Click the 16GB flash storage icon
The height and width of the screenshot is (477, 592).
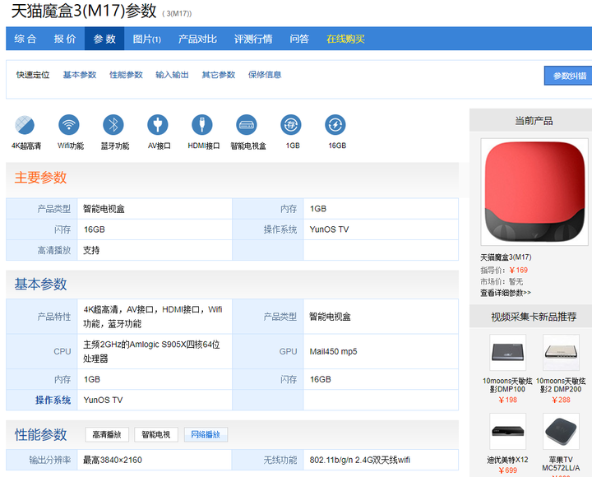pyautogui.click(x=335, y=125)
